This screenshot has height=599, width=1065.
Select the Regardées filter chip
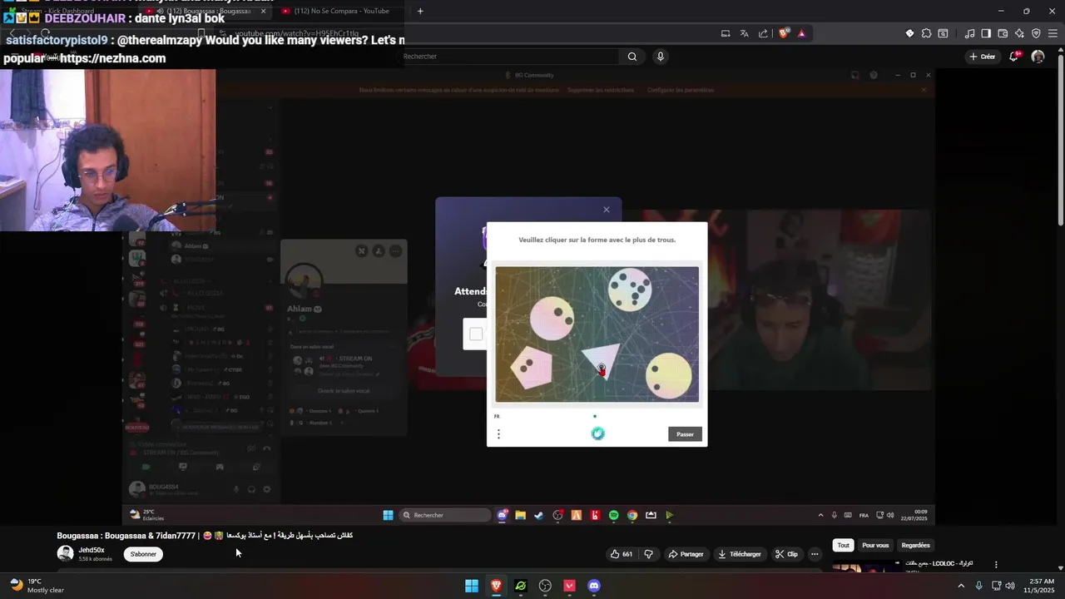pos(915,545)
